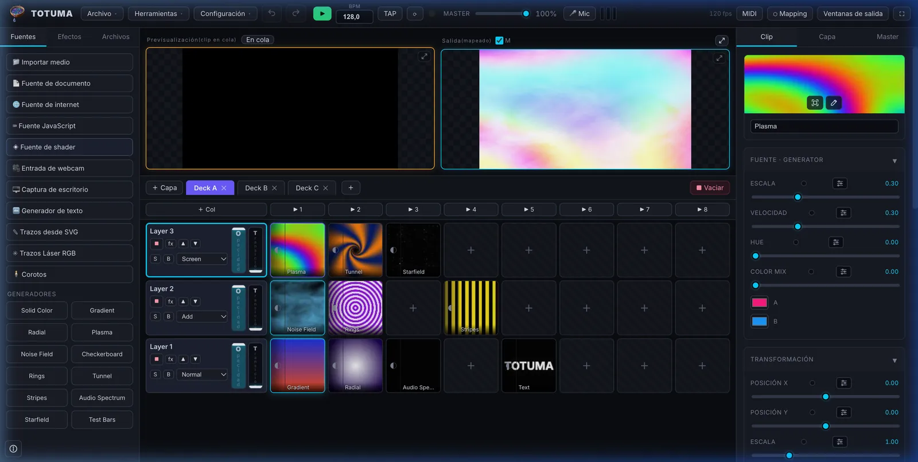Open Layer 1 blend mode dropdown Normal

click(203, 374)
